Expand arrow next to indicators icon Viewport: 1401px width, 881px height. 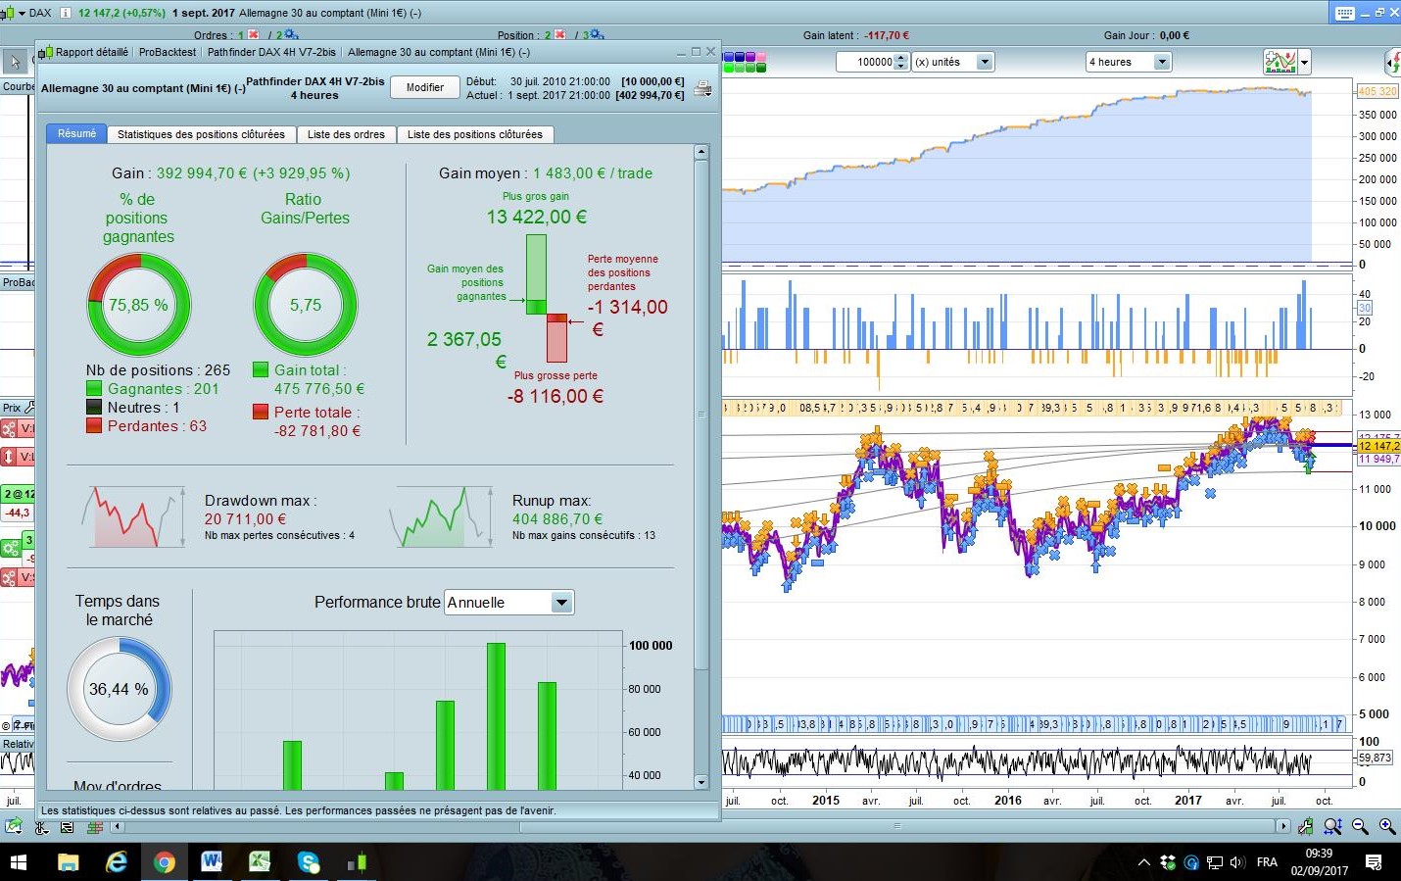(1304, 62)
